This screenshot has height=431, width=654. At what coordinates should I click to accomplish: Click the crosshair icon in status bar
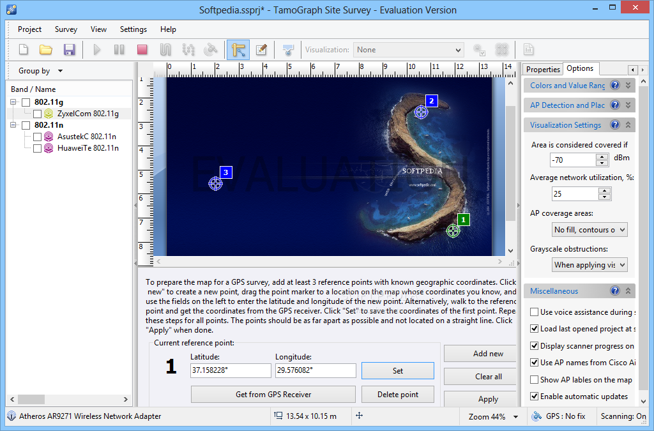[359, 416]
